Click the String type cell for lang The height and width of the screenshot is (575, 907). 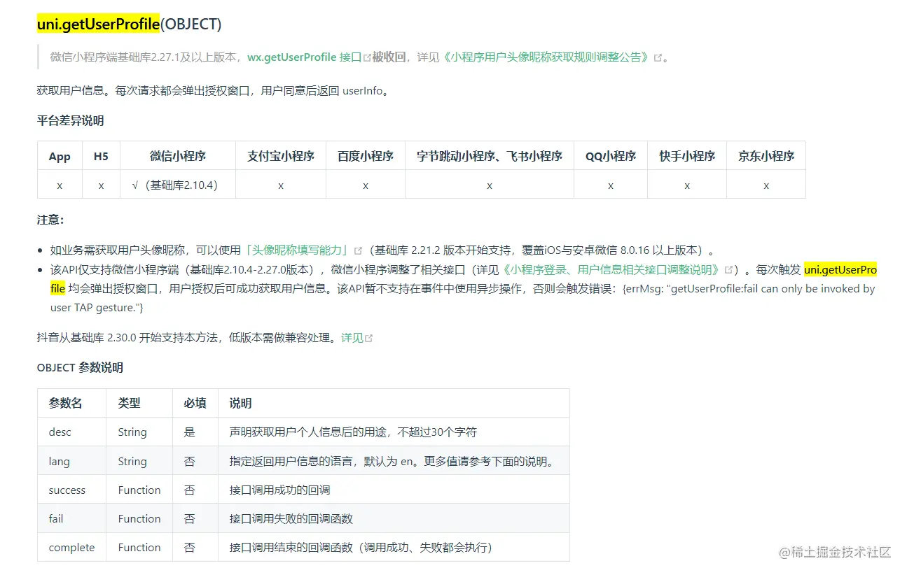point(139,461)
